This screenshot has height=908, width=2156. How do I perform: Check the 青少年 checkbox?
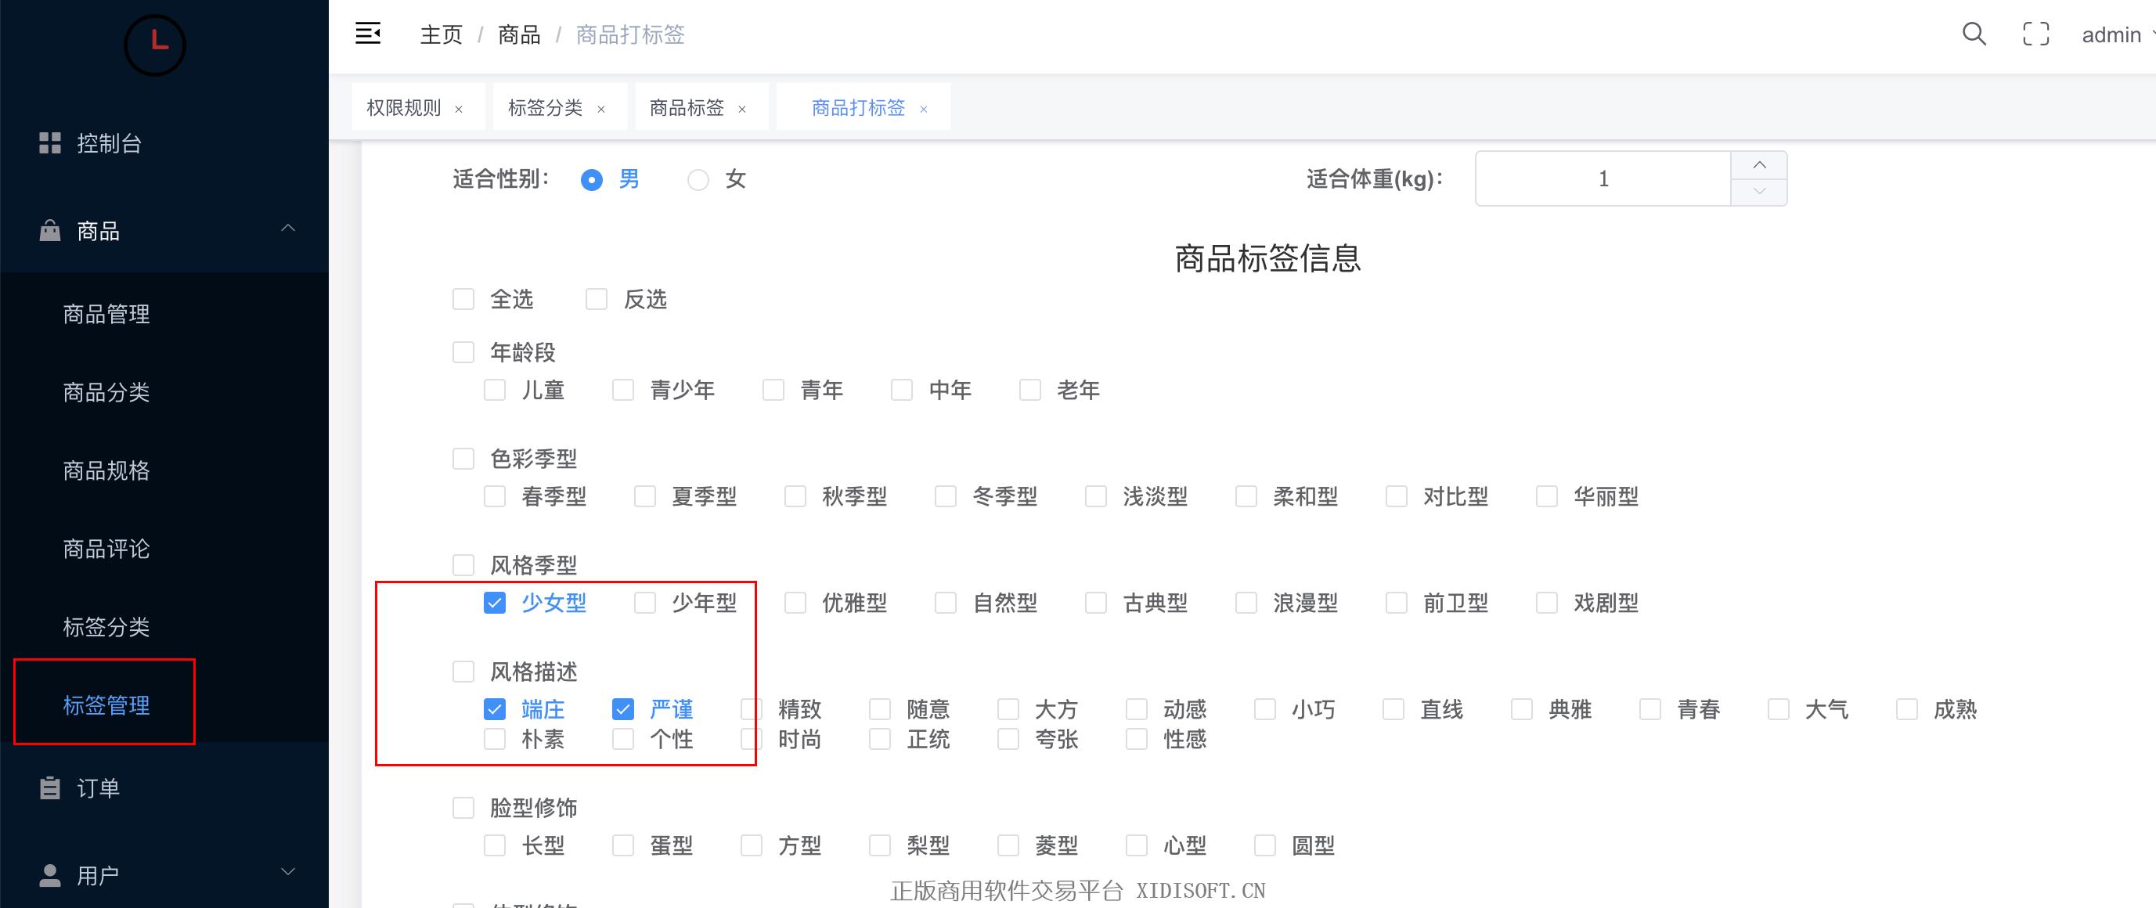(622, 390)
